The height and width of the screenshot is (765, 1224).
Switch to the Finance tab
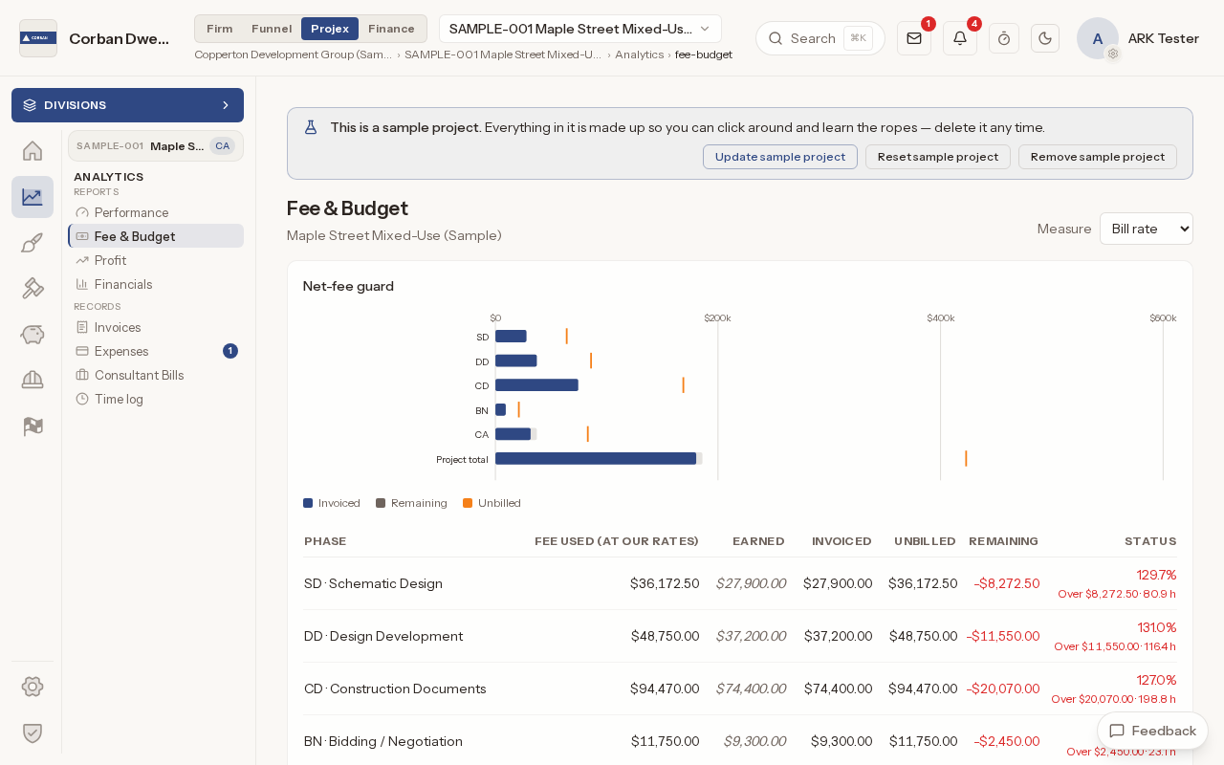[391, 29]
